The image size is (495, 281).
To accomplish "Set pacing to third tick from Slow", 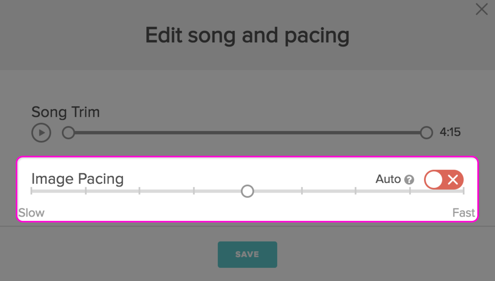I will coord(140,191).
